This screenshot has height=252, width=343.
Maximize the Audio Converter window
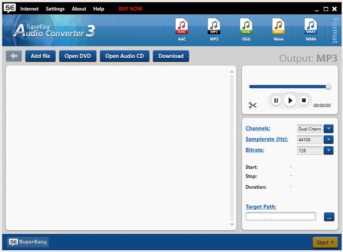(x=326, y=9)
